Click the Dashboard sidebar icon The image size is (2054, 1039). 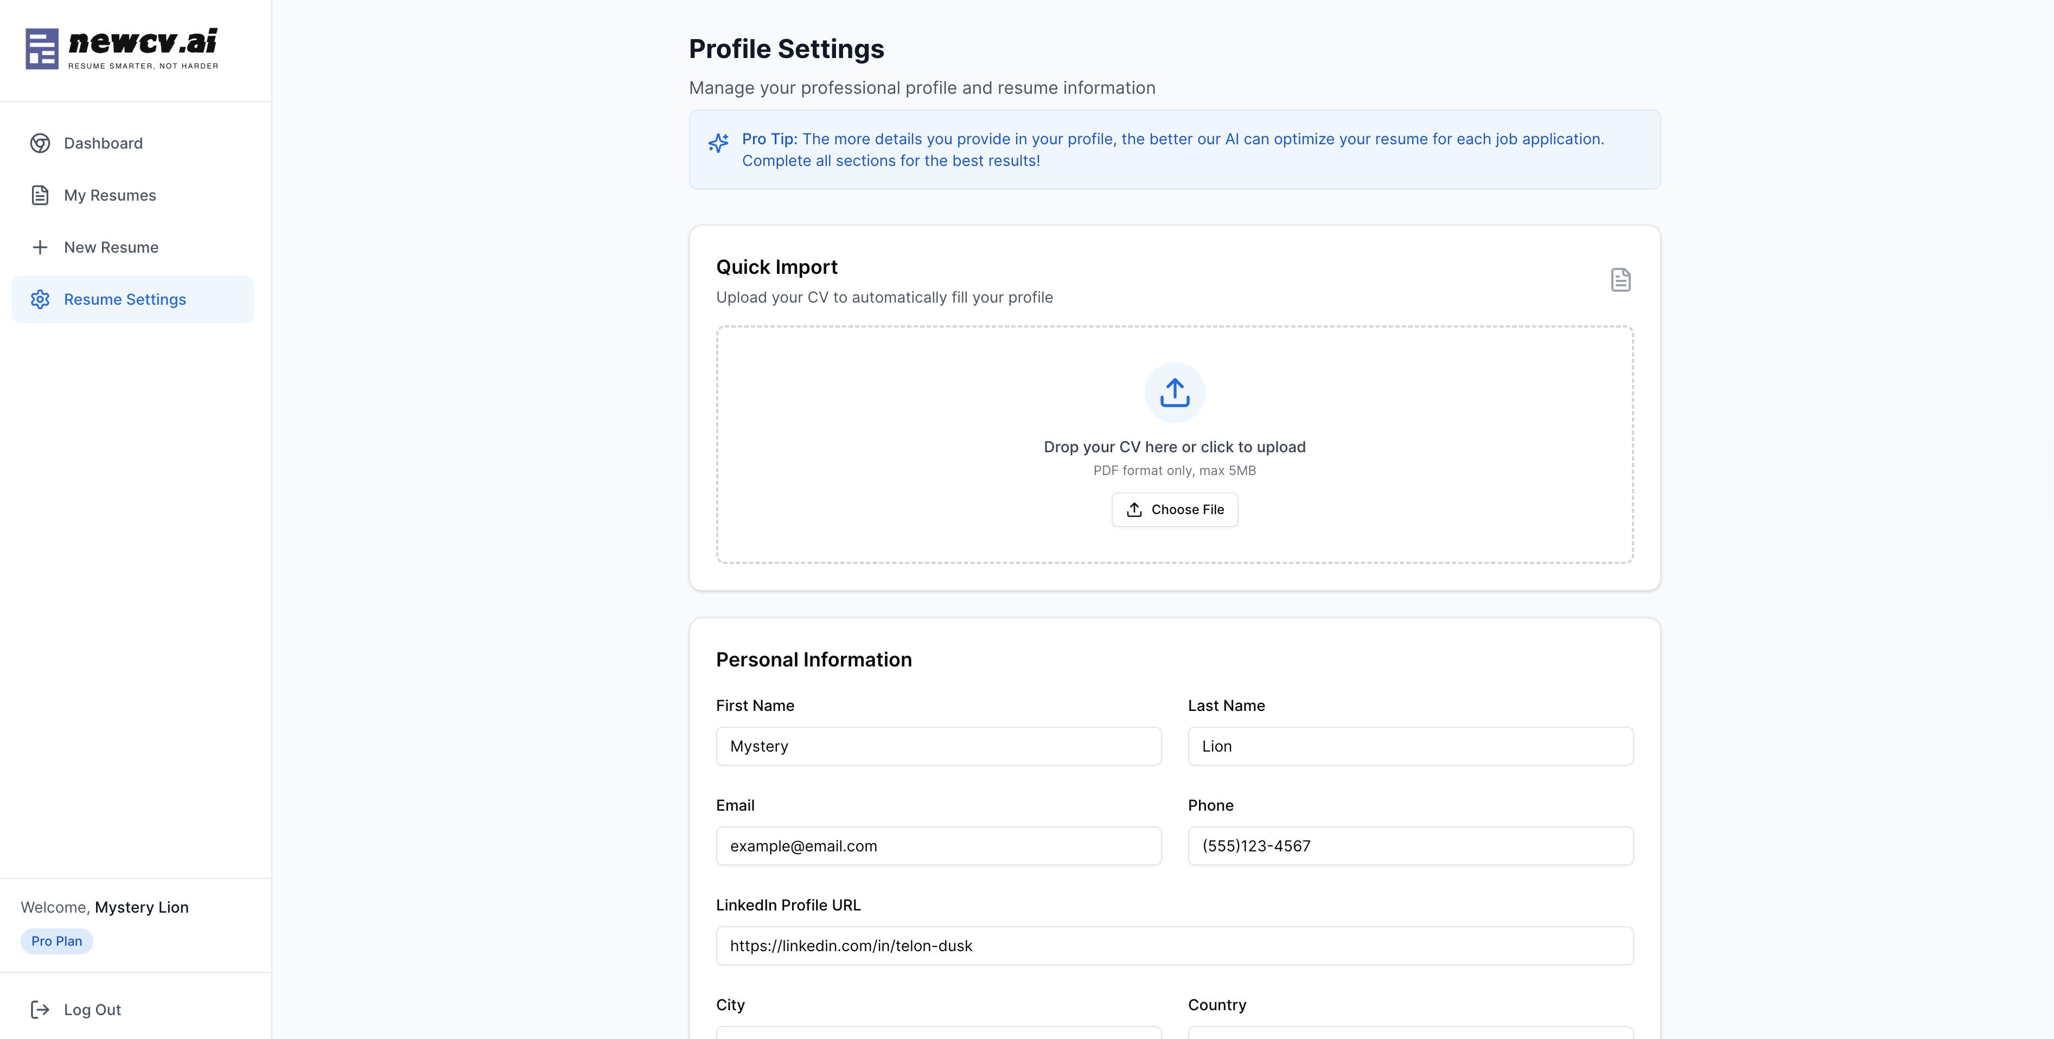pyautogui.click(x=40, y=143)
